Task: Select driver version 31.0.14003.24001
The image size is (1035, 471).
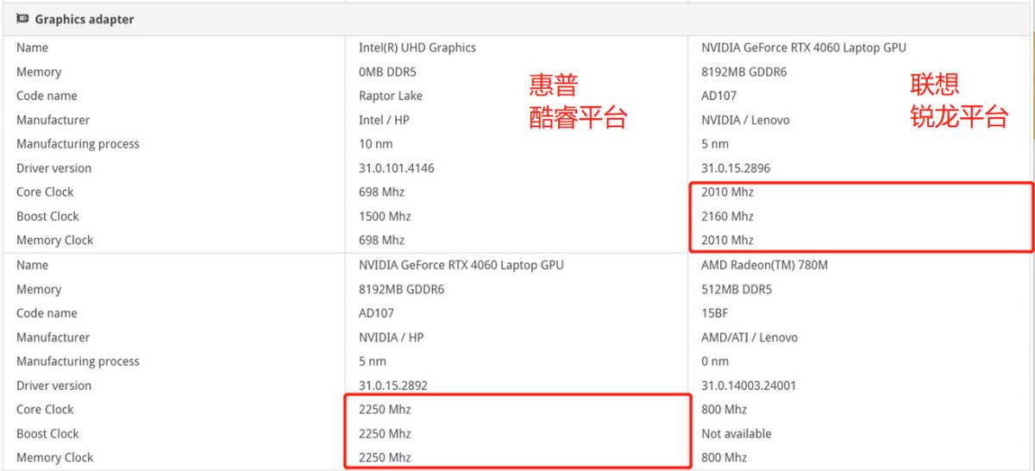Action: point(749,386)
